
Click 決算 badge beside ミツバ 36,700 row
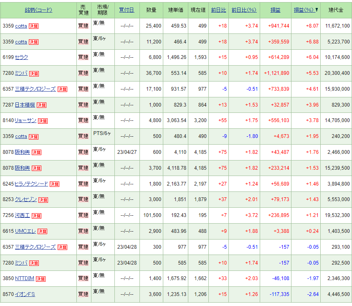[34, 74]
